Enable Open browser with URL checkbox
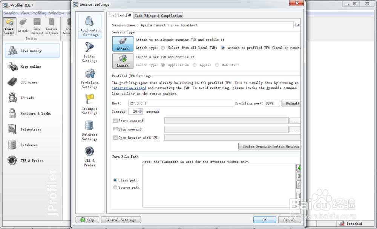This screenshot has height=229, width=377. (x=115, y=138)
